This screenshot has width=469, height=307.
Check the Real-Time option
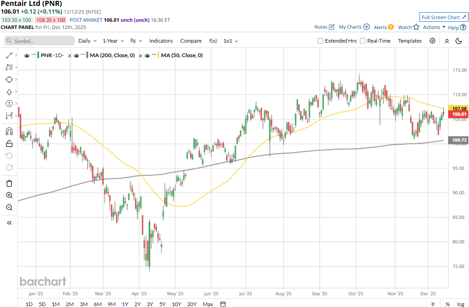click(x=363, y=41)
